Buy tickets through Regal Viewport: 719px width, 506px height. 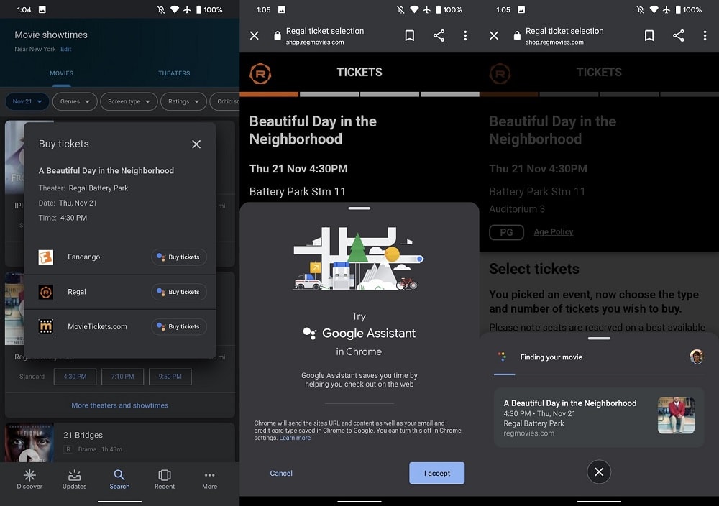coord(179,292)
